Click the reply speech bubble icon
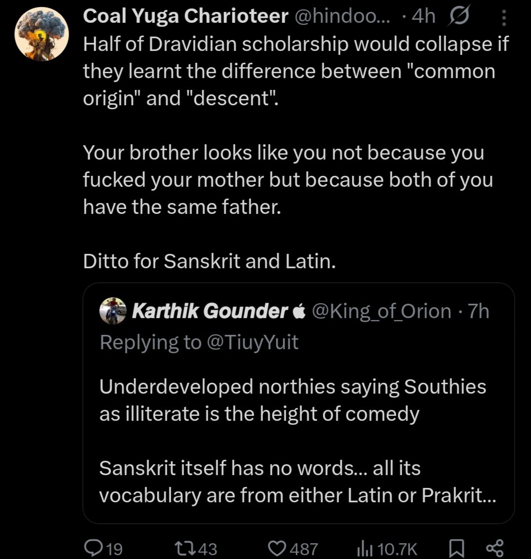The height and width of the screenshot is (559, 531). coord(93,548)
